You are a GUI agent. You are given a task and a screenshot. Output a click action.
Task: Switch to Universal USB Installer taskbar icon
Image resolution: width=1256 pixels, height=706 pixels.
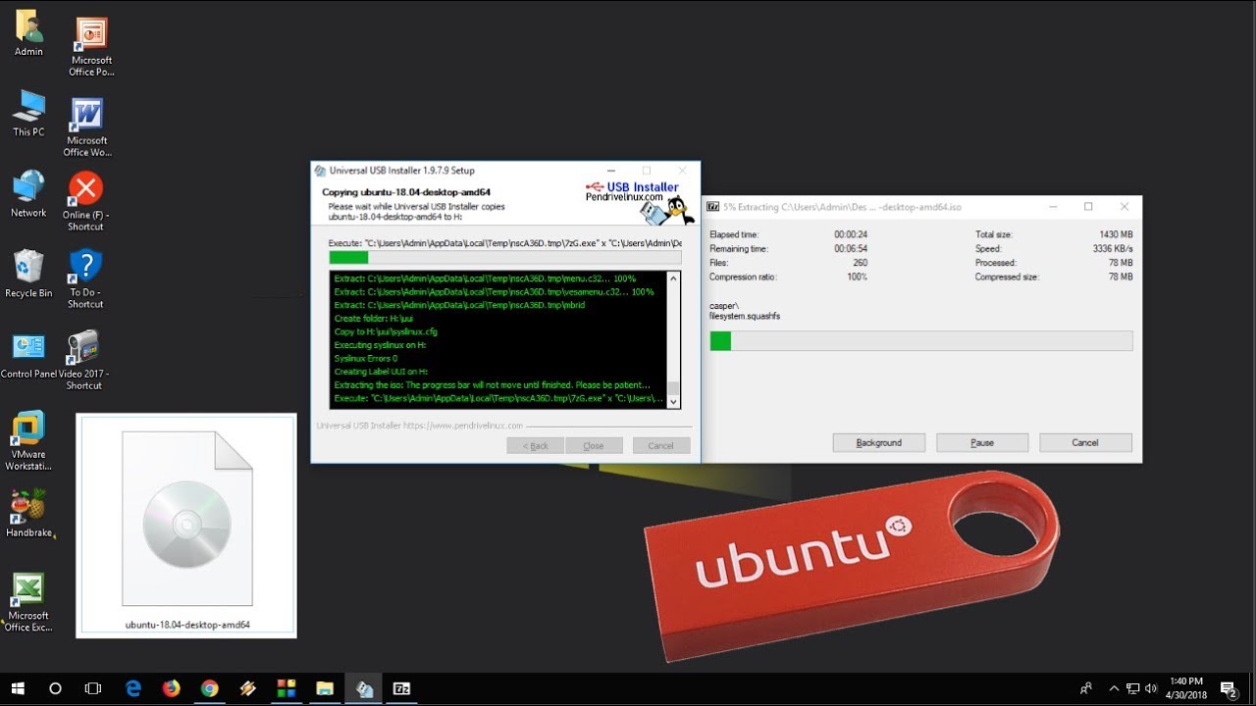[x=364, y=688]
